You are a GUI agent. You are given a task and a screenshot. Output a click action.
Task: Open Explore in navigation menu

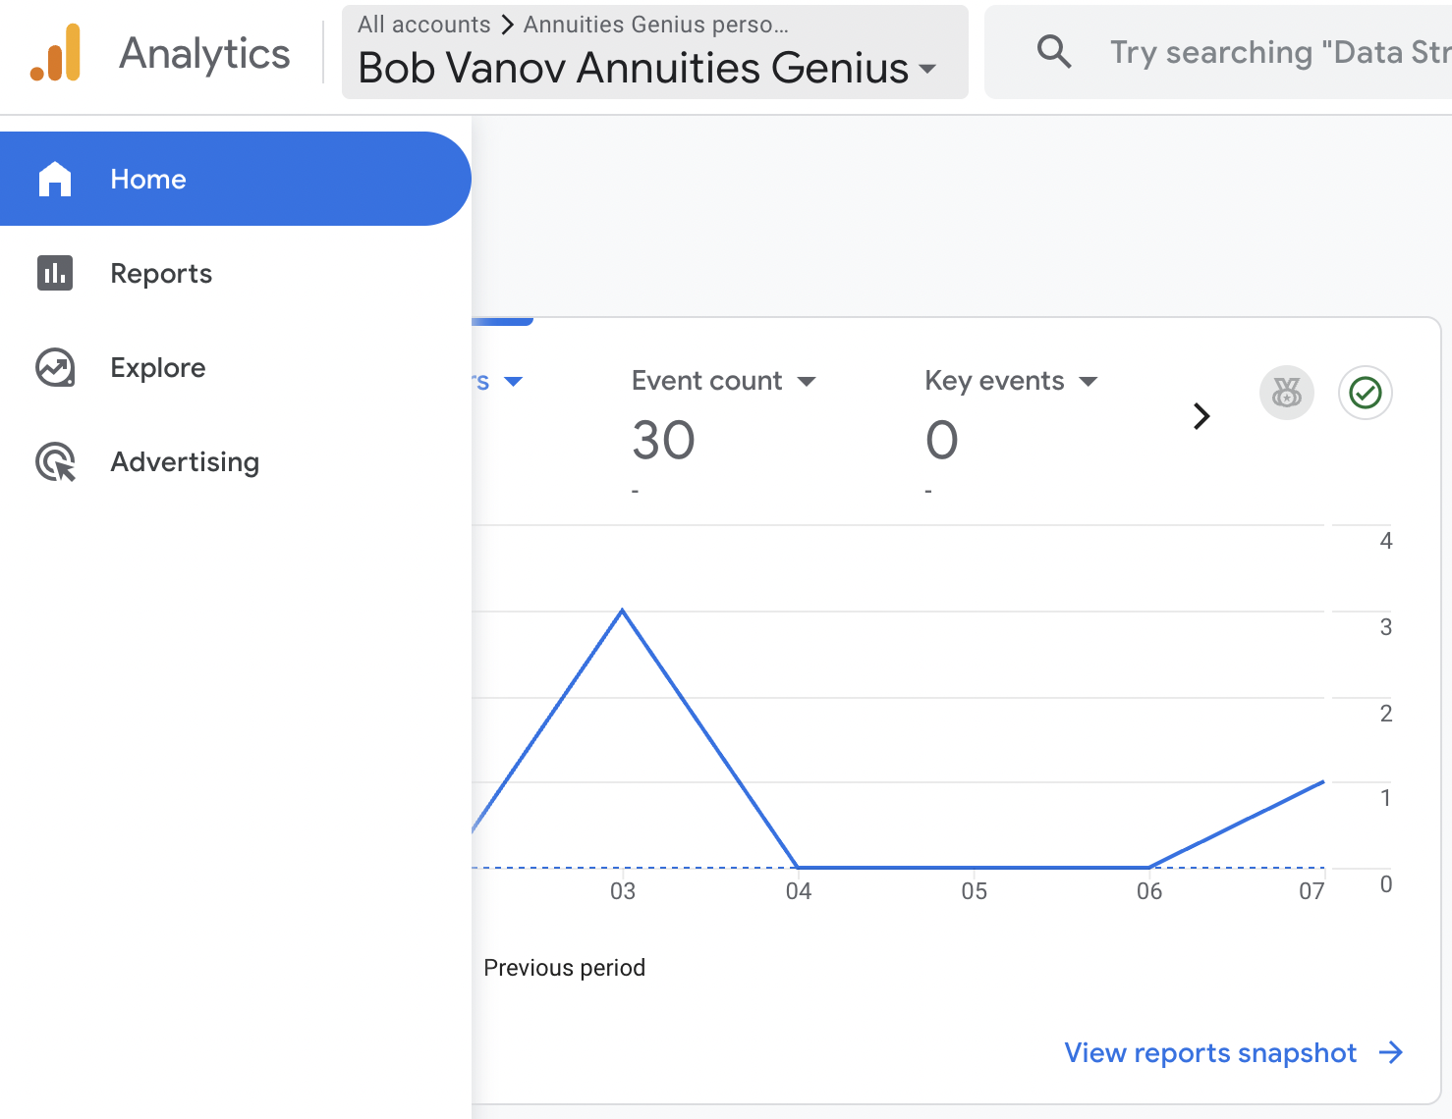158,368
